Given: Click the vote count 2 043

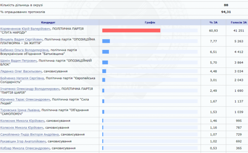Looking at the screenshot, I should [239, 80].
